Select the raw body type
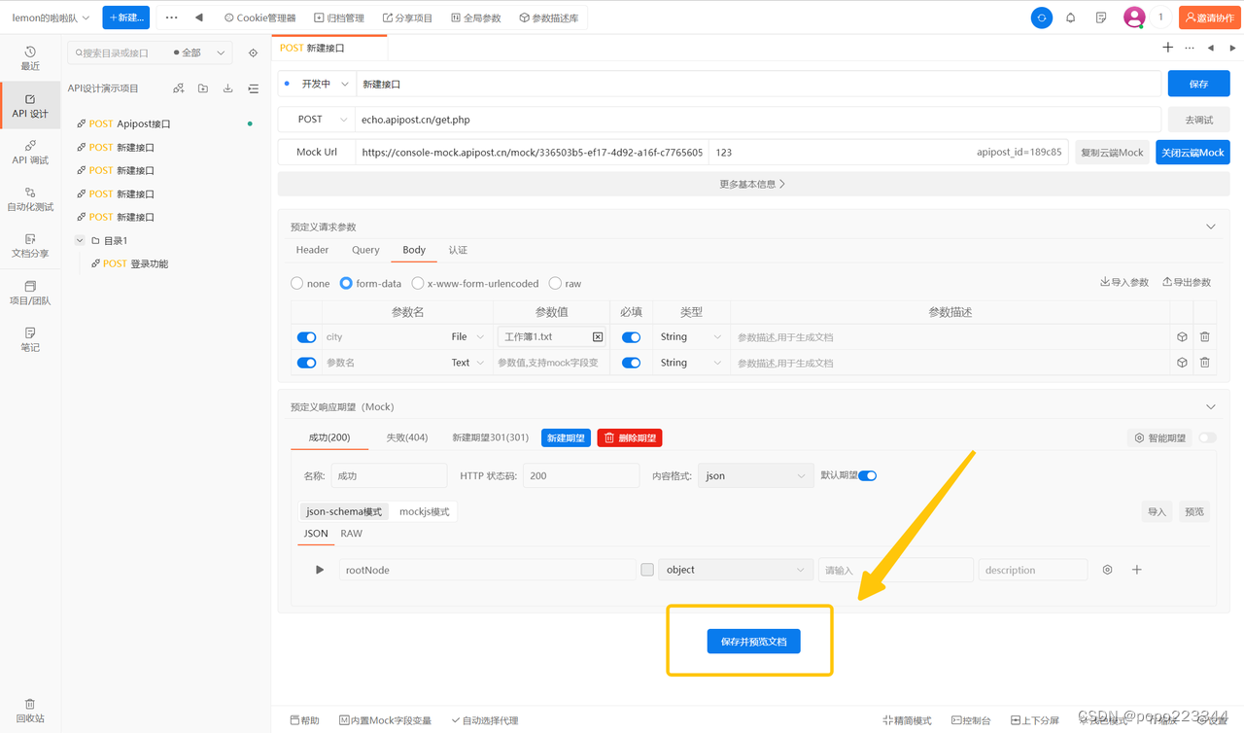 (555, 284)
